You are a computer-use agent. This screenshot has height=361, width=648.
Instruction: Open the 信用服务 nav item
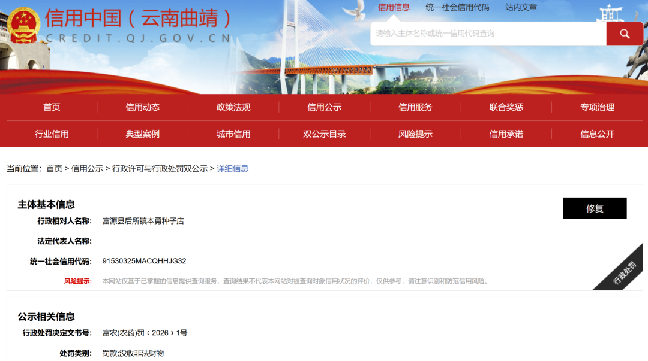[415, 107]
